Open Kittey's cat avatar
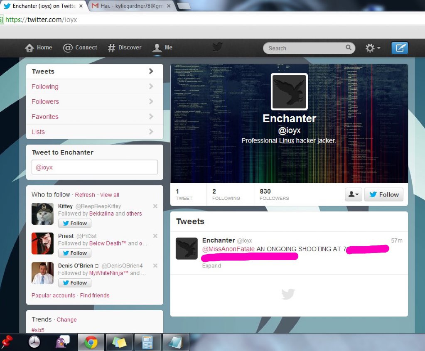Viewport: 425px width, 351px height. 42,214
